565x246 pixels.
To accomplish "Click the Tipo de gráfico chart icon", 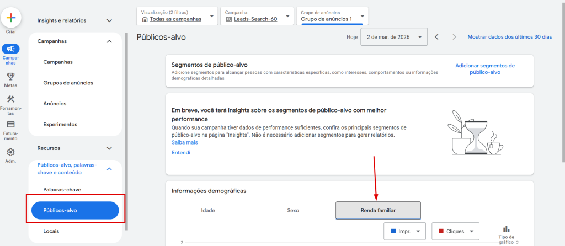I will pos(507,229).
